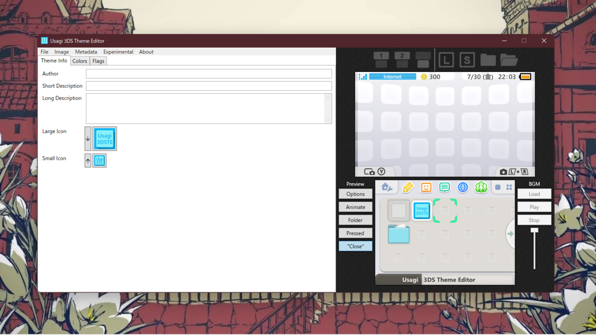
Task: Click the four-square grid view icon
Action: click(x=509, y=188)
